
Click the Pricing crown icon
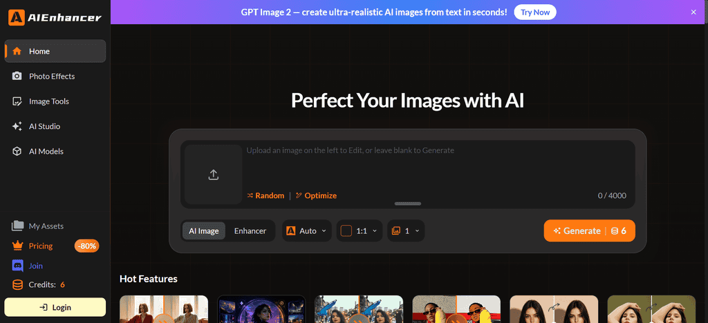click(x=17, y=246)
